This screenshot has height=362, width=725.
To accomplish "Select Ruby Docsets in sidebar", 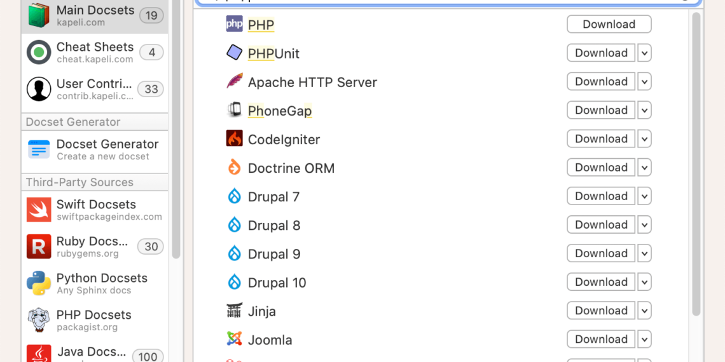I will coord(95,246).
